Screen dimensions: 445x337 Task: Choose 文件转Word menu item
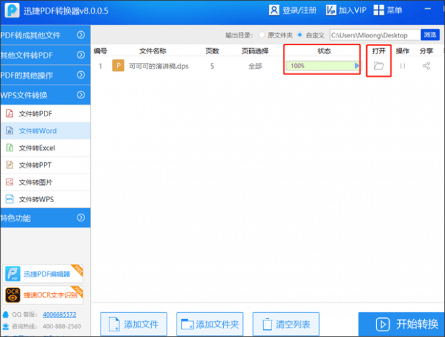pyautogui.click(x=45, y=130)
